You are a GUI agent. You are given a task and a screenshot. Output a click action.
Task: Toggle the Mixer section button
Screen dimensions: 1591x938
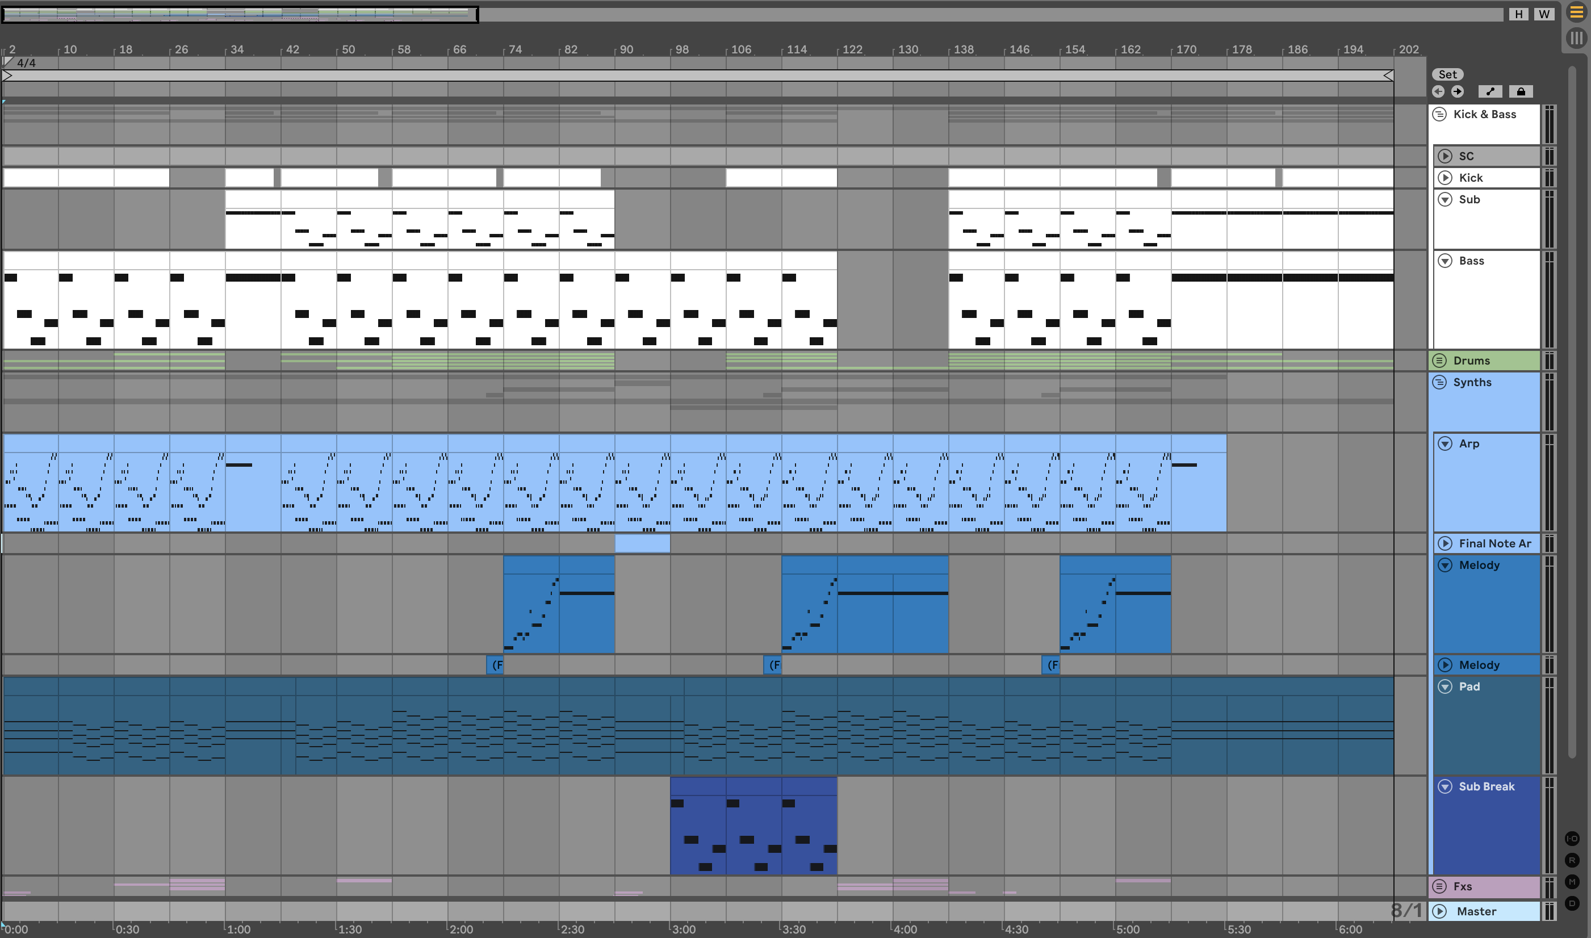pyautogui.click(x=1572, y=882)
